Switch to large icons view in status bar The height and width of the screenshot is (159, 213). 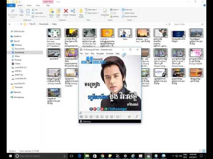click(x=204, y=151)
